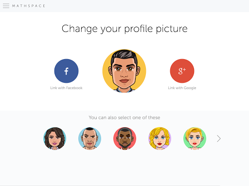Click the empty gray header bar
The height and width of the screenshot is (186, 249).
pyautogui.click(x=146, y=6)
